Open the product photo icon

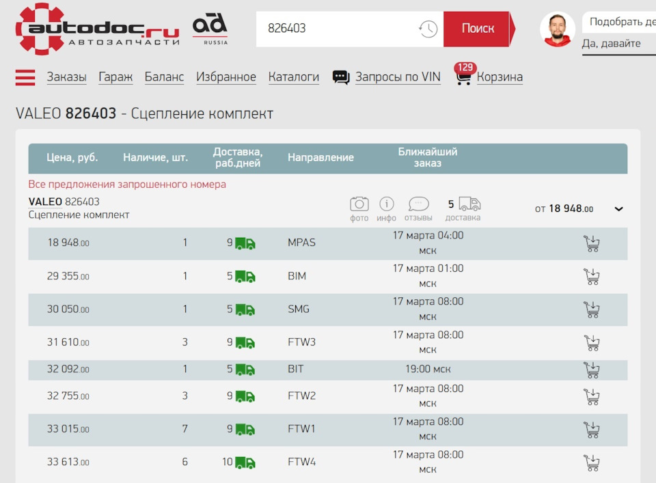coord(359,204)
